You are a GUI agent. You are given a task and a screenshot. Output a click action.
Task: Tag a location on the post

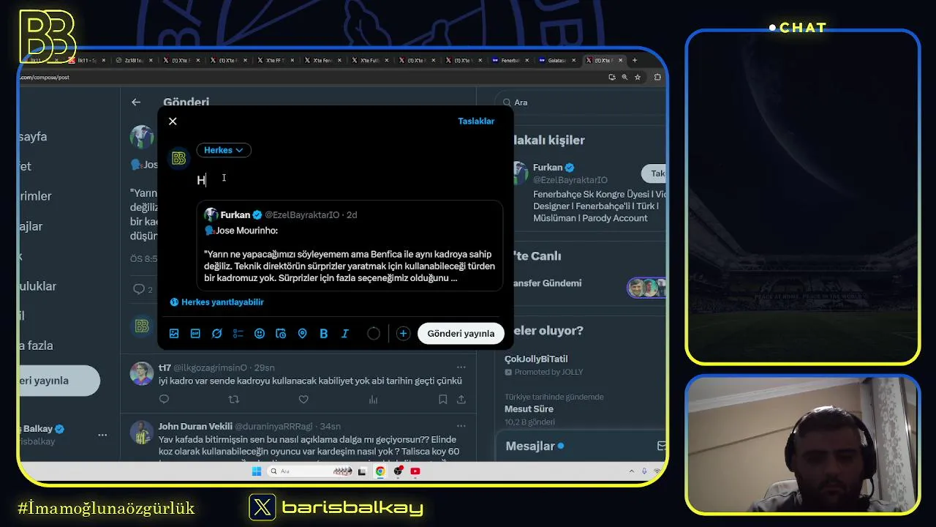[302, 334]
